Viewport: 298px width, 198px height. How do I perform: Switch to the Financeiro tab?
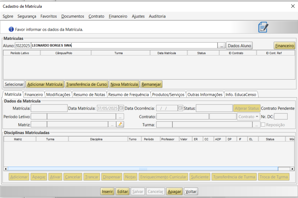pyautogui.click(x=34, y=94)
